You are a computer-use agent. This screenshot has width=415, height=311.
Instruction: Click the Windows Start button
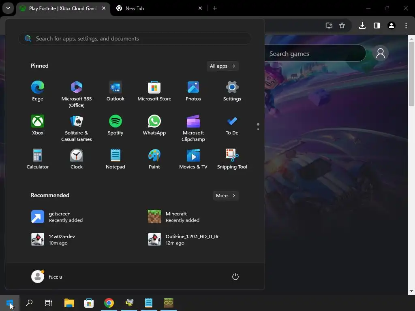pos(10,303)
